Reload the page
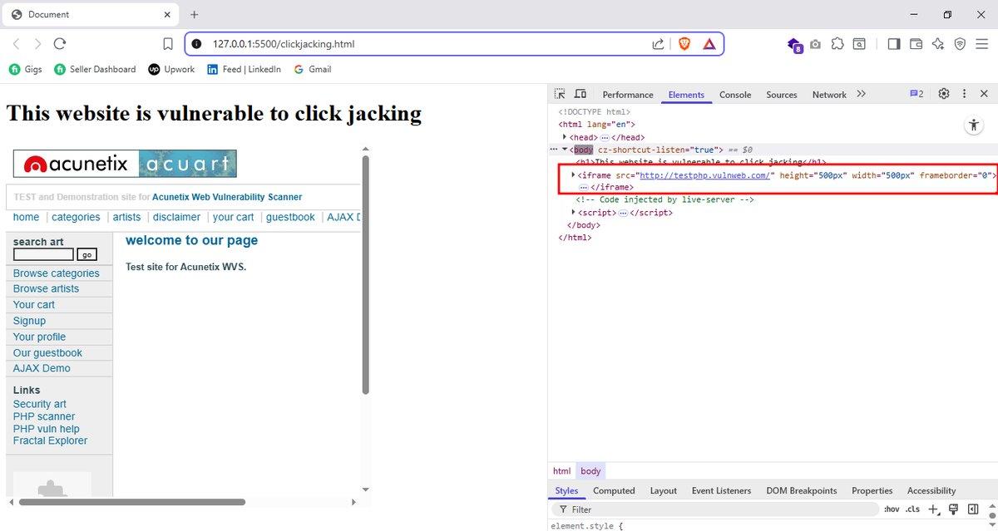 pyautogui.click(x=60, y=44)
